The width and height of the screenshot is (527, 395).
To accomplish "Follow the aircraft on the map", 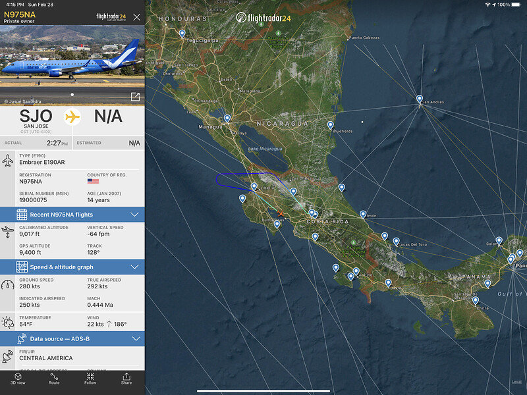I will pos(90,379).
